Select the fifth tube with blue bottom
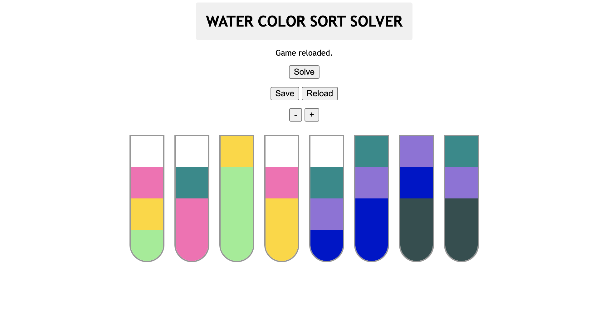The height and width of the screenshot is (335, 605). pos(327,198)
